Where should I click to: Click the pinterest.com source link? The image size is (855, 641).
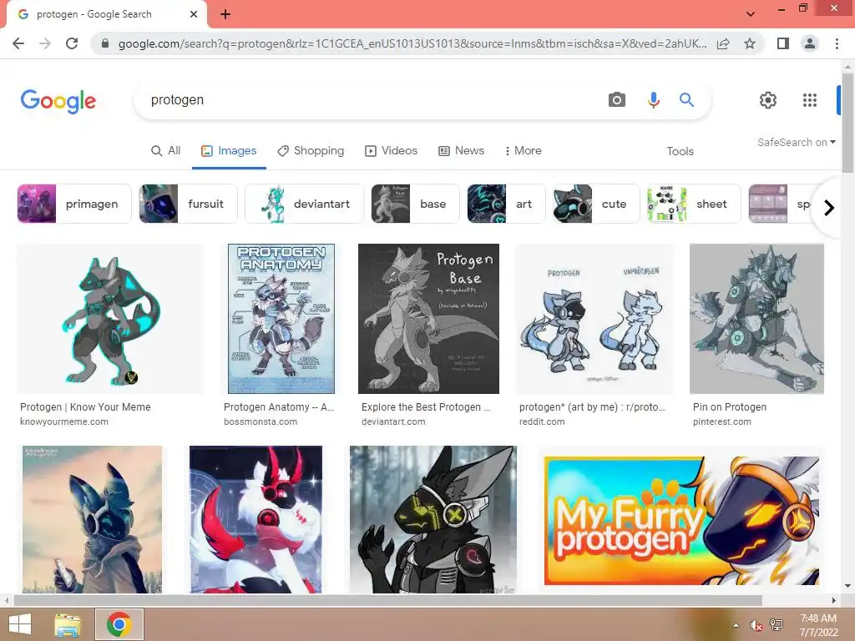tap(722, 421)
